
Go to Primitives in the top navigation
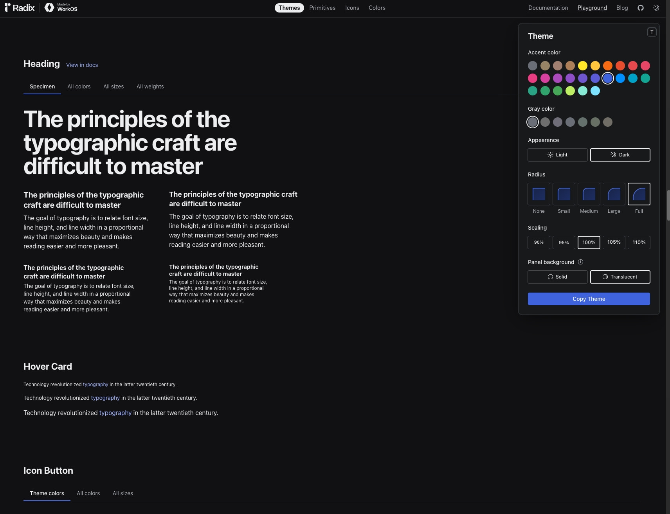click(x=322, y=8)
